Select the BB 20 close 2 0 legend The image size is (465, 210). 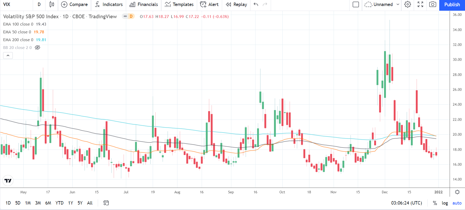[17, 48]
